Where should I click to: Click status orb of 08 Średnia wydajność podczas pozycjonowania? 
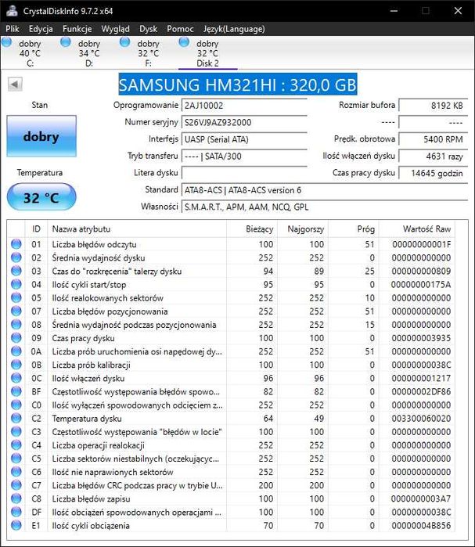(x=16, y=325)
